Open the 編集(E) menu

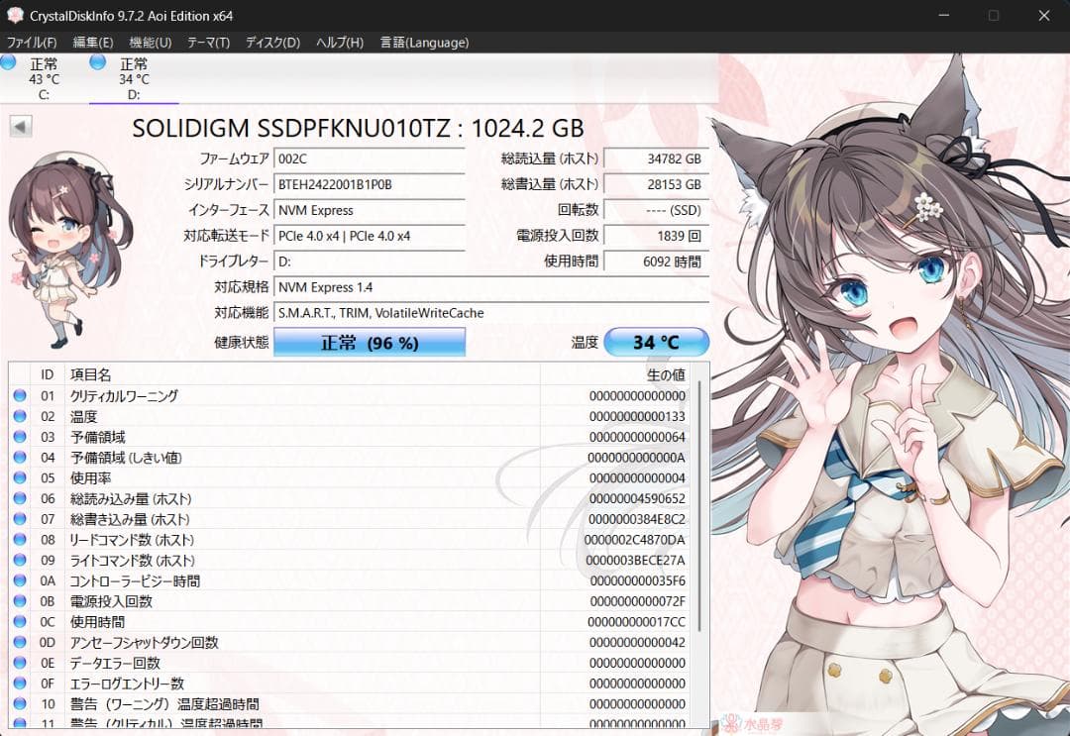93,43
